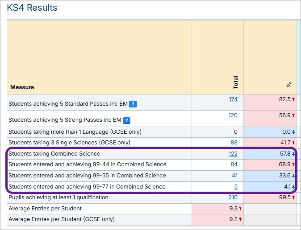Click the Total column header
301x230 pixels.
pos(235,82)
